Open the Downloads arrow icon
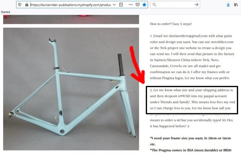Screen dimensions: 241x154 228,5
